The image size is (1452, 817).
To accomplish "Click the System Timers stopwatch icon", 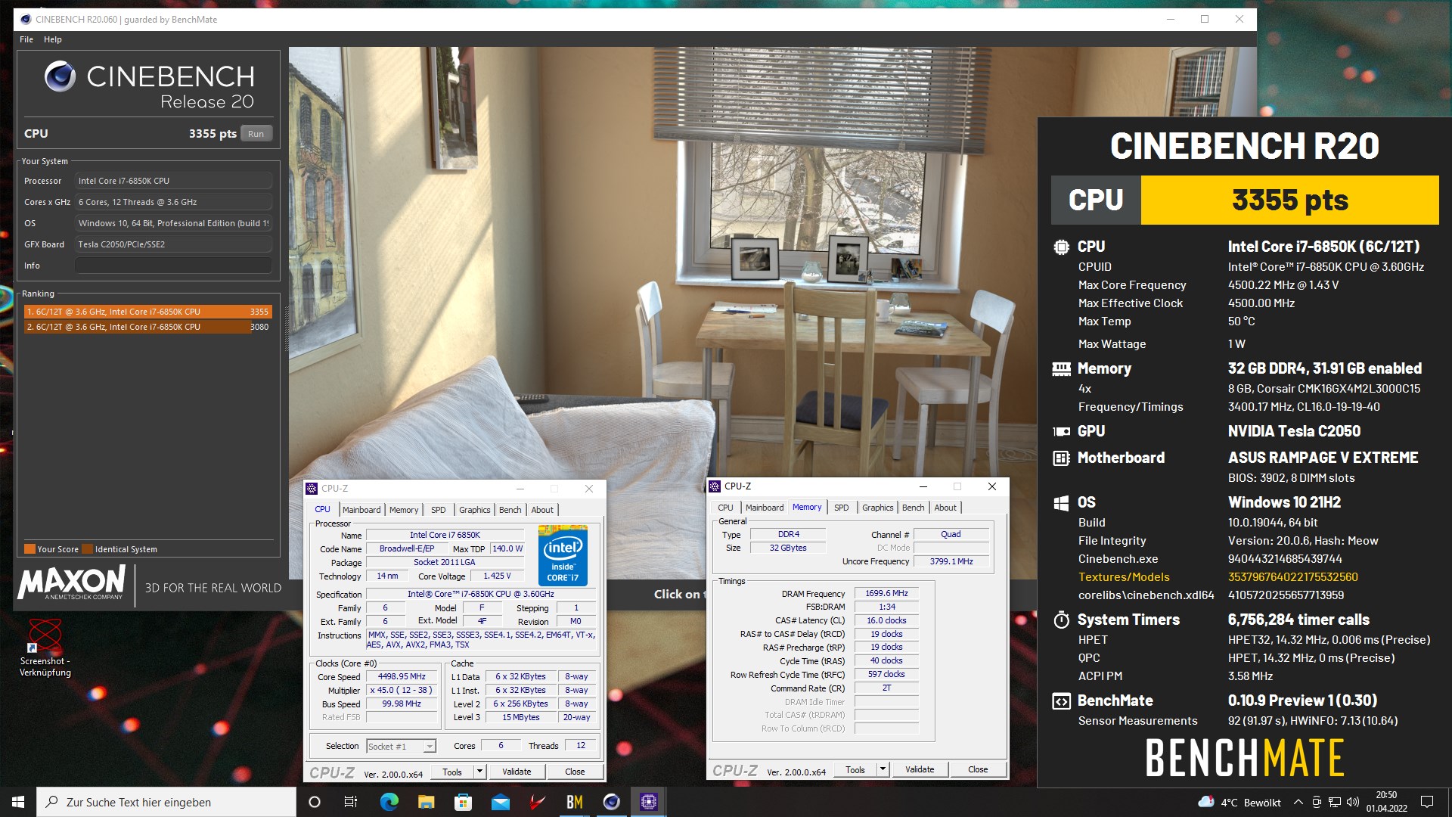I will click(x=1061, y=620).
